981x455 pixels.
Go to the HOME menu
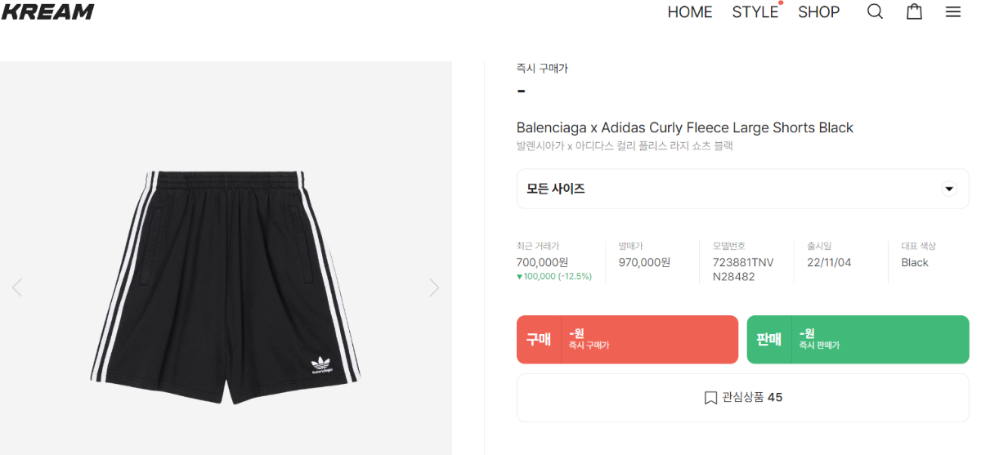tap(690, 12)
